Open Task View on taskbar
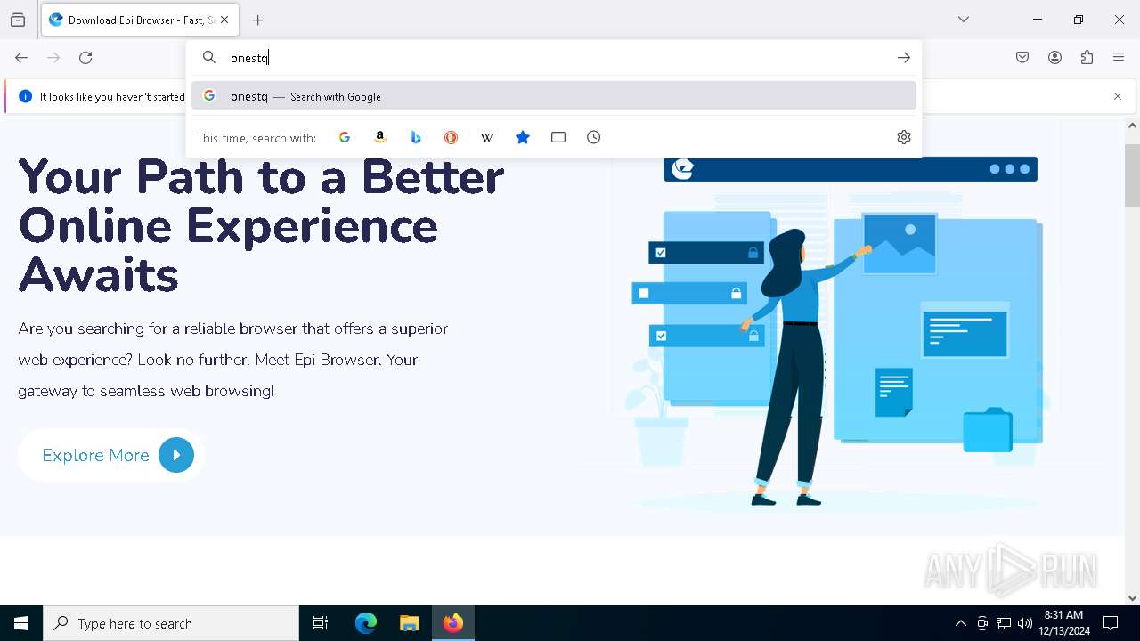The image size is (1140, 641). 321,623
